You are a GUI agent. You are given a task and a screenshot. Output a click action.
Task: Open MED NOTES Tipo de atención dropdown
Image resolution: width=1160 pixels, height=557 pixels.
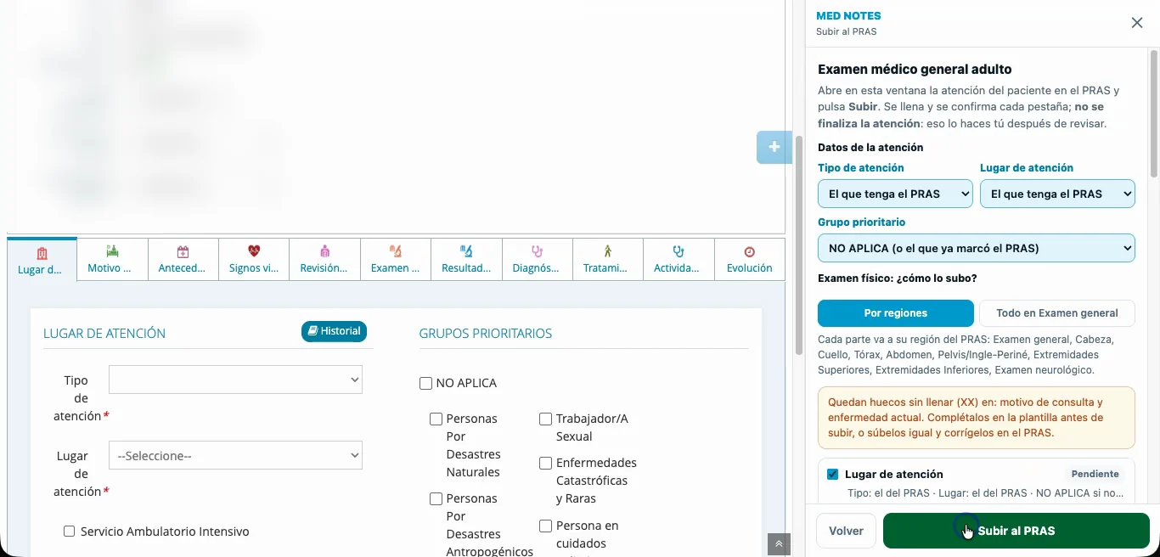pos(895,194)
